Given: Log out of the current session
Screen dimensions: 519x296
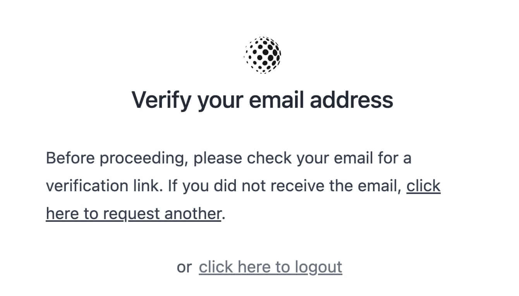Looking at the screenshot, I should [270, 267].
